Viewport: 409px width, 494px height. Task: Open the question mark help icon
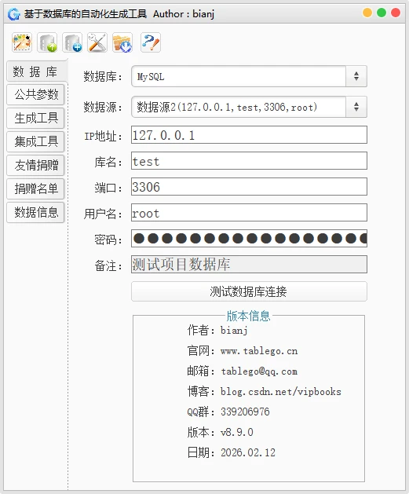tap(150, 42)
